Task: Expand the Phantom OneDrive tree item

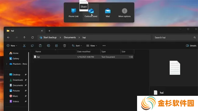Action: point(7,64)
